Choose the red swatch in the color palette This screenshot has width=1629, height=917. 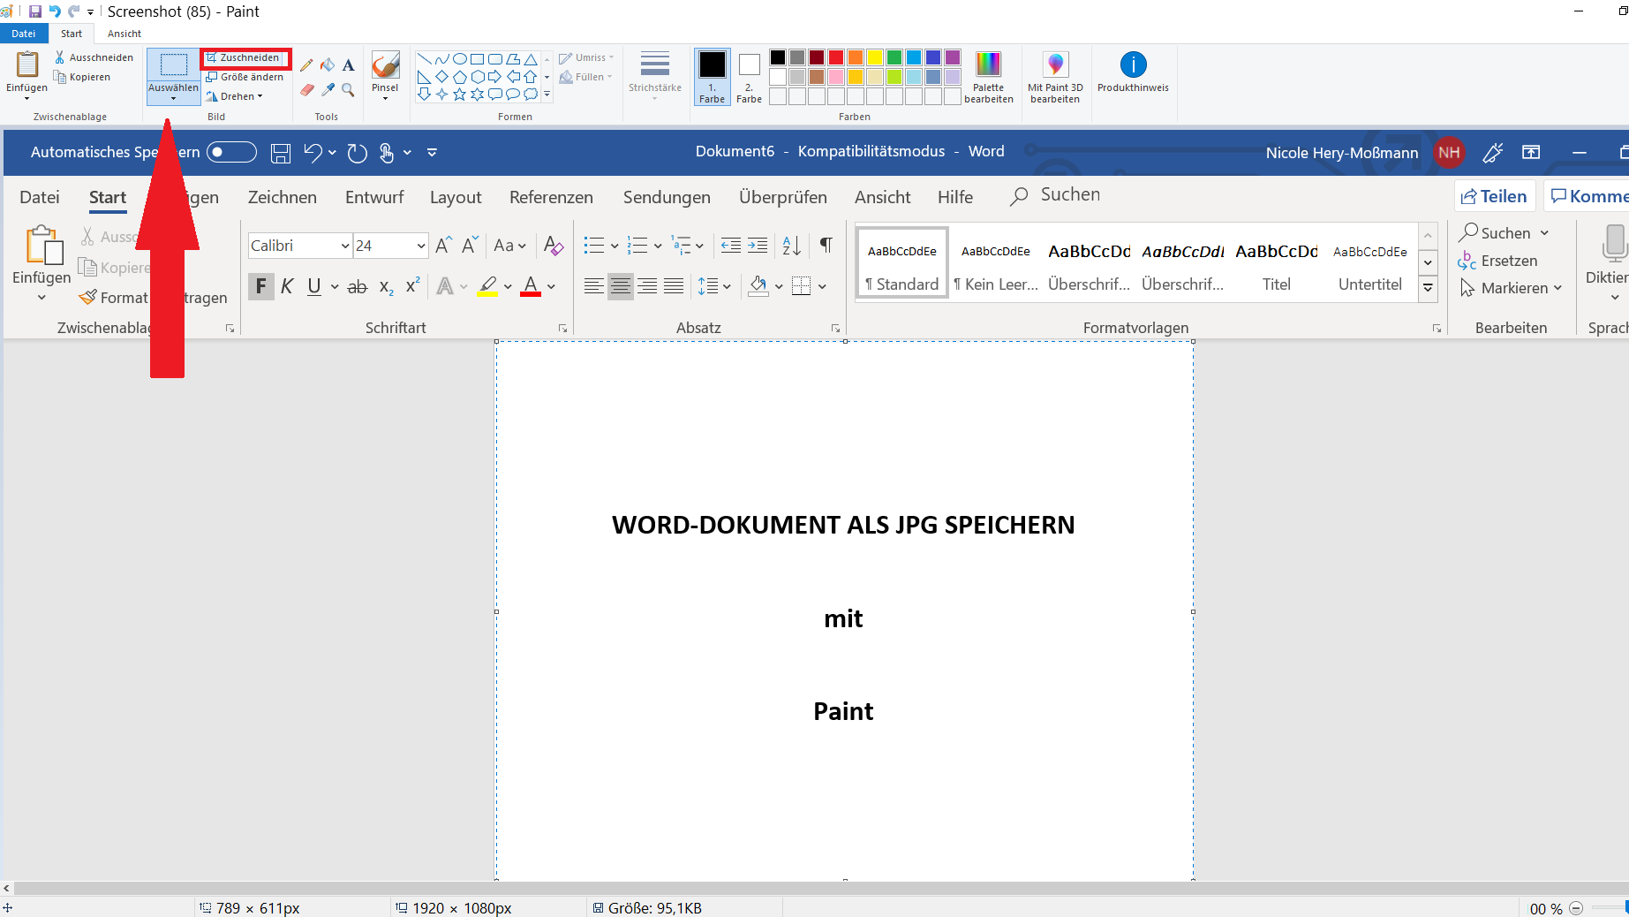pyautogui.click(x=835, y=57)
